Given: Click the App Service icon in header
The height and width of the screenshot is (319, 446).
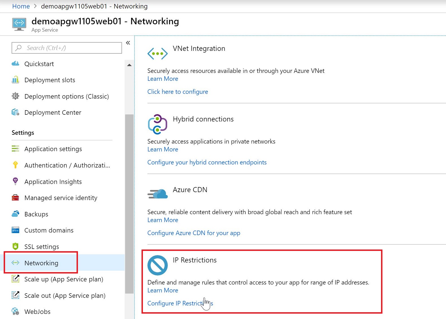Looking at the screenshot, I should pyautogui.click(x=19, y=24).
